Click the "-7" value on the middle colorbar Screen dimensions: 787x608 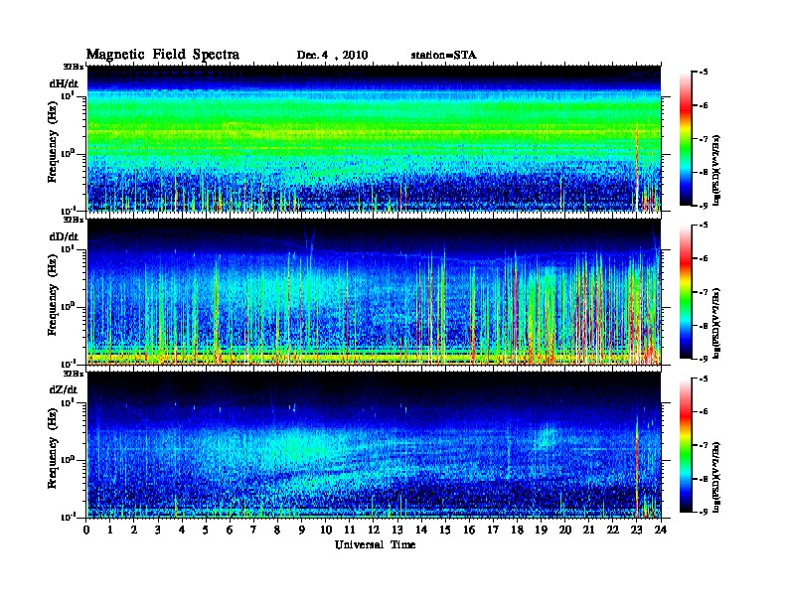(x=704, y=292)
